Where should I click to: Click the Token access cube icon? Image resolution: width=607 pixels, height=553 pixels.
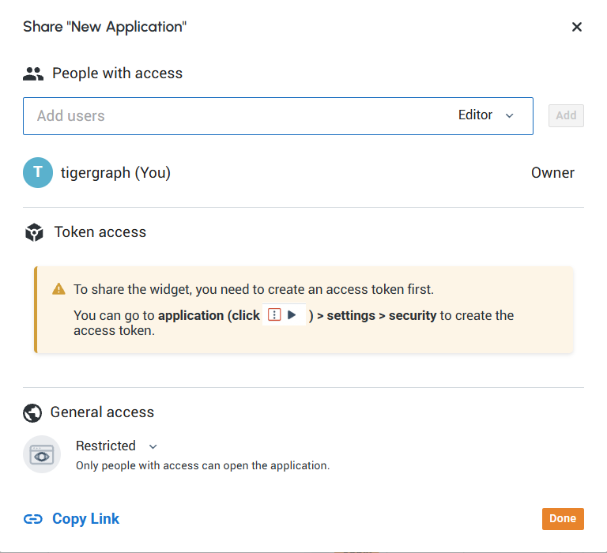34,232
